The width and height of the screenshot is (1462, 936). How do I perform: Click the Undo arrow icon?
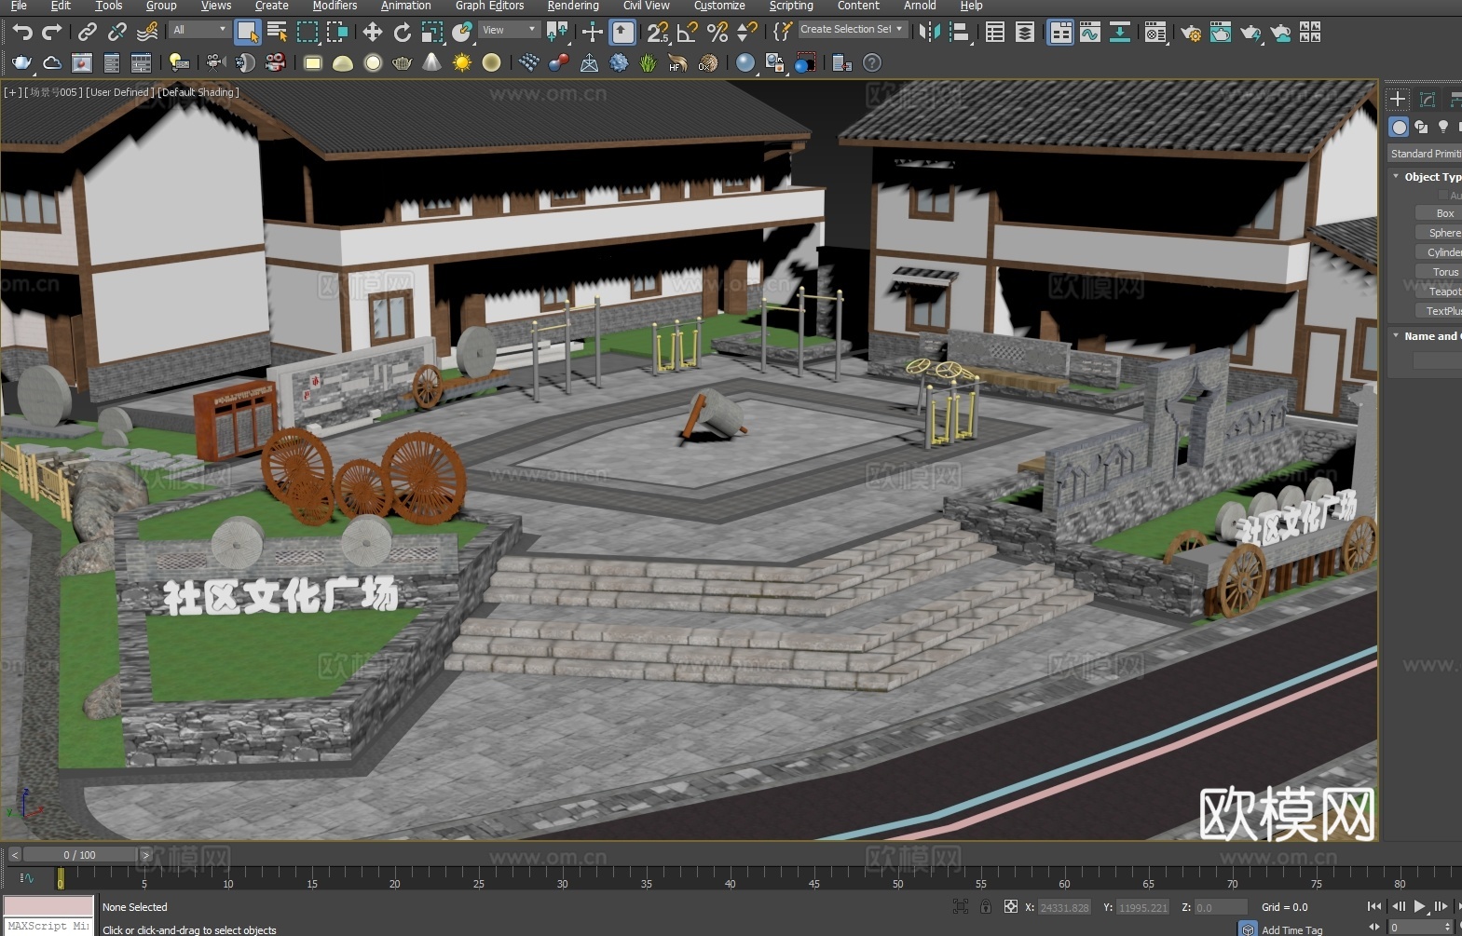click(x=21, y=33)
